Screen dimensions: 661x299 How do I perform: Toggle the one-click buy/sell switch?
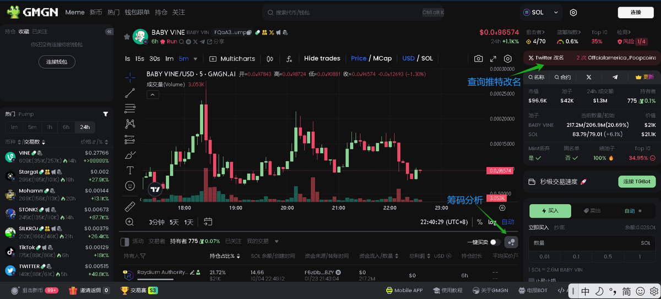tap(496, 242)
